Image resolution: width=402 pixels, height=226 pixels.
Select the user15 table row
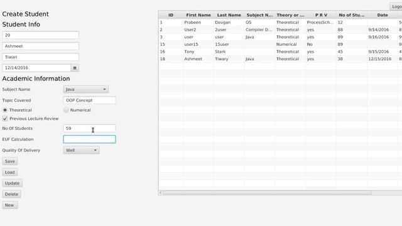pos(281,45)
